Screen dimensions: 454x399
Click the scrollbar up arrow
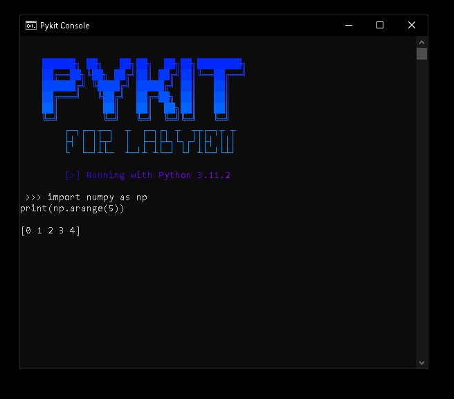point(421,42)
